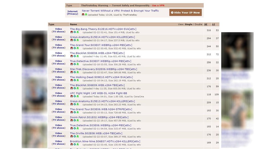Click magnet icon for The.Grand.Tour.S03E07
278x149 pixels.
pyautogui.click(x=72, y=48)
